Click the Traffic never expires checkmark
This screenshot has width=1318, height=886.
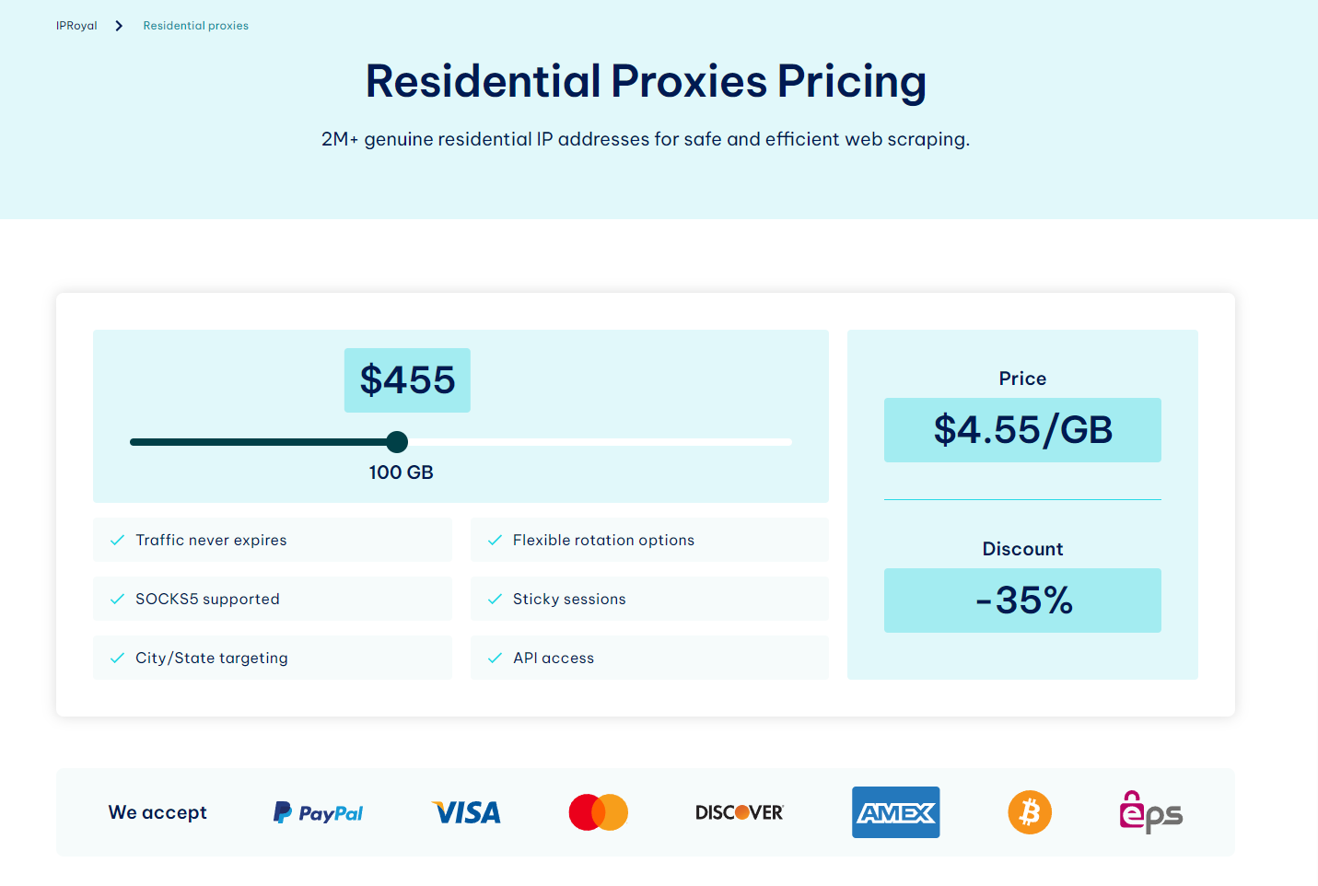tap(118, 541)
